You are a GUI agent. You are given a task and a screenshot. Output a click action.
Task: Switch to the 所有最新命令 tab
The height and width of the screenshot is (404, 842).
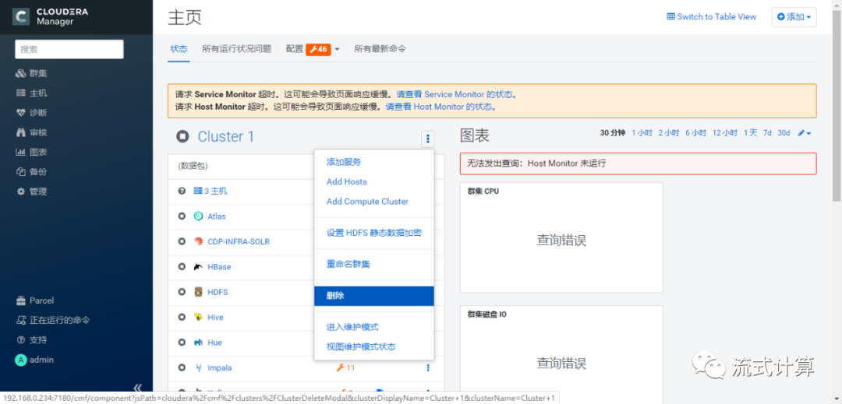(380, 49)
